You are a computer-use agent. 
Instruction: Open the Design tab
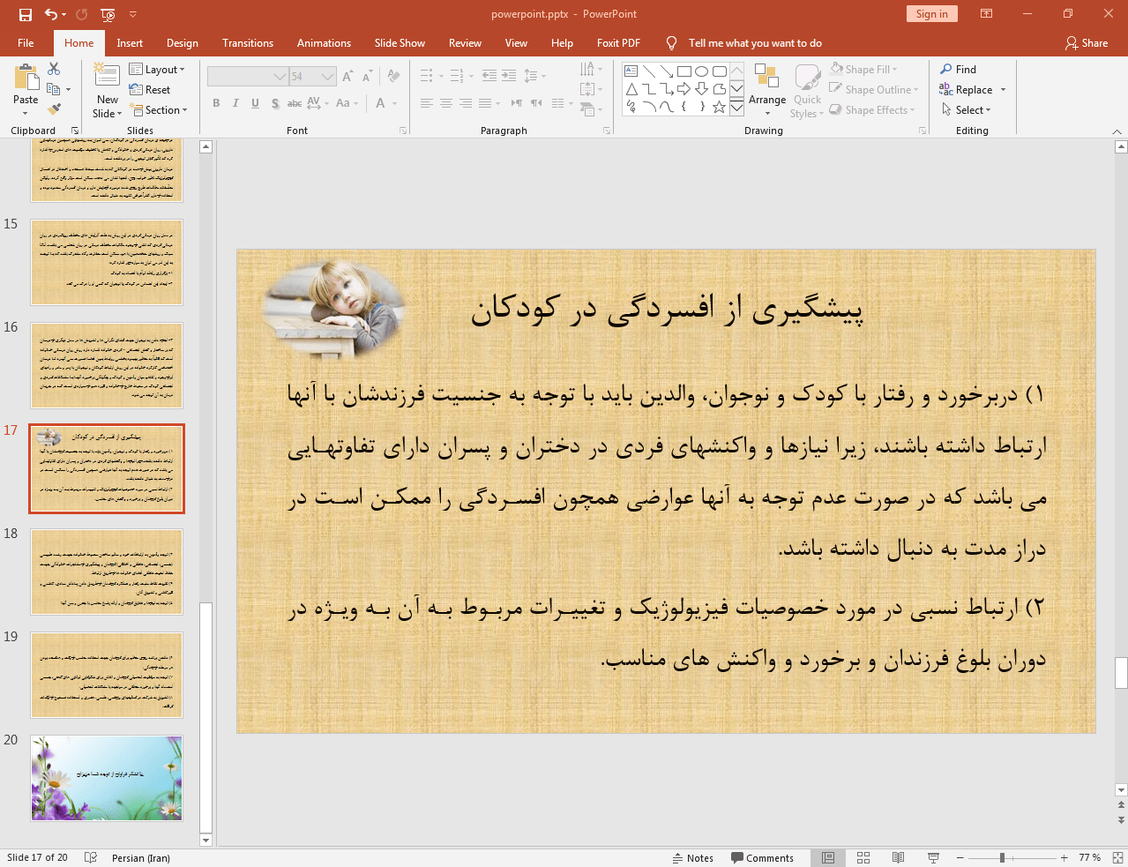182,43
